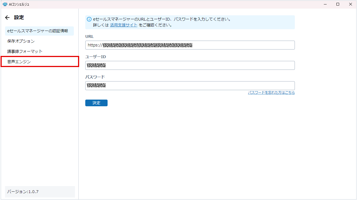Focus the URL input field
357x200 pixels.
pos(190,45)
